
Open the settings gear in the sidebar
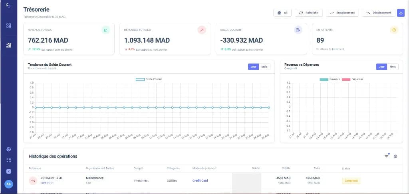click(9, 149)
